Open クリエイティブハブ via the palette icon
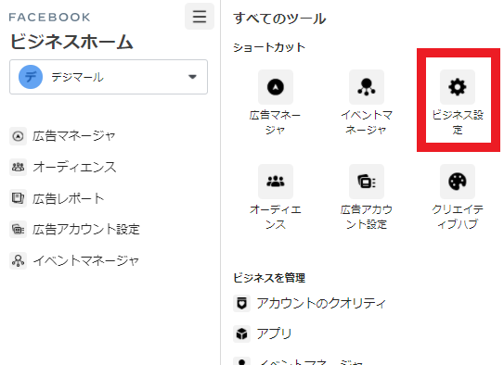 pyautogui.click(x=458, y=182)
